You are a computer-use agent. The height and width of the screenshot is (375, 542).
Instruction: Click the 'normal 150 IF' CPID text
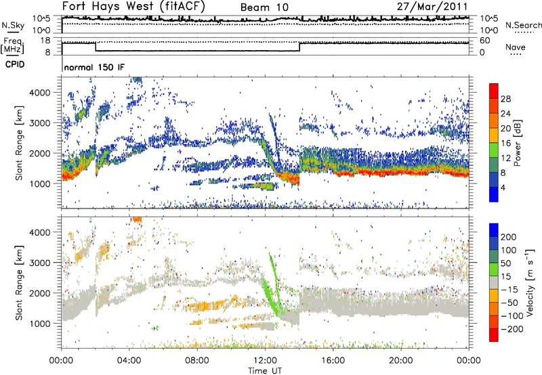pyautogui.click(x=94, y=67)
